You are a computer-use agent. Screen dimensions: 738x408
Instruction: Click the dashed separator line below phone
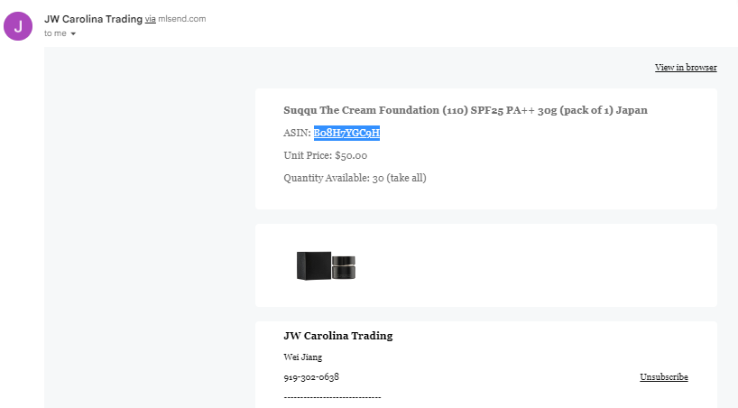click(332, 398)
